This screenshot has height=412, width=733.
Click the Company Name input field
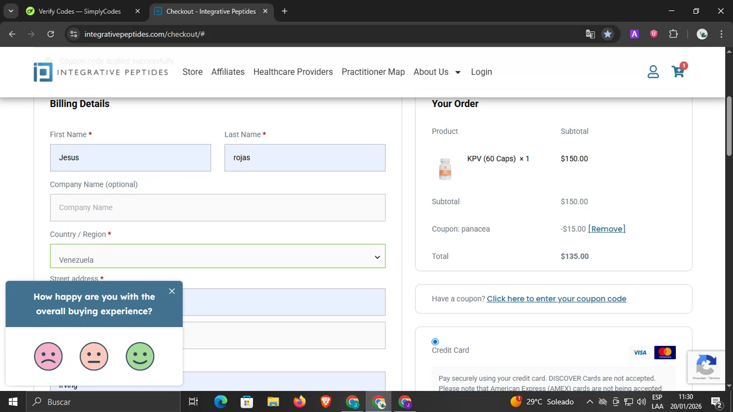(x=217, y=208)
